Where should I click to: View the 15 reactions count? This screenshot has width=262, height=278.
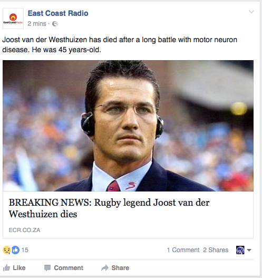tap(25, 250)
